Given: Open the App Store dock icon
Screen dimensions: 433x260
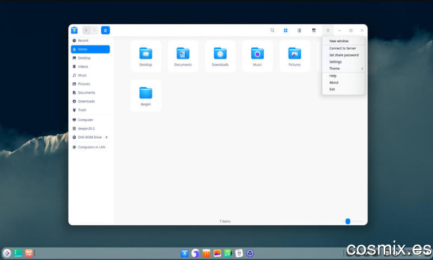Looking at the screenshot, I should 206,253.
